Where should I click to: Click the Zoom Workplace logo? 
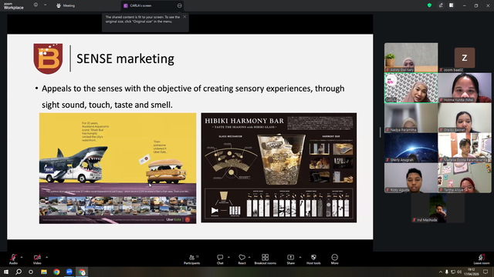point(13,6)
